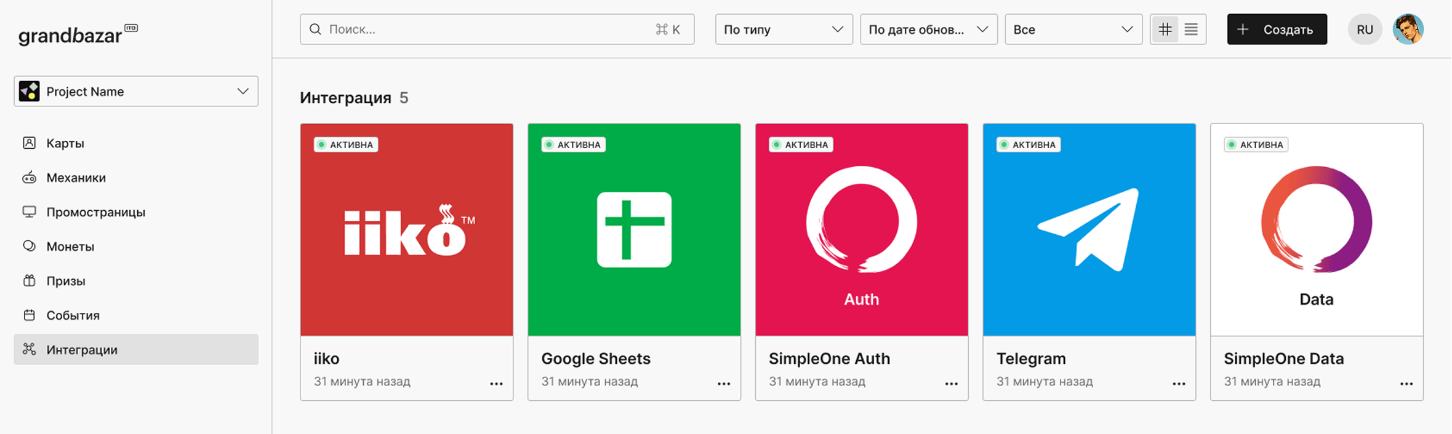Select the Интеграции sidebar item
Viewport: 1452px width, 434px height.
pyautogui.click(x=136, y=350)
